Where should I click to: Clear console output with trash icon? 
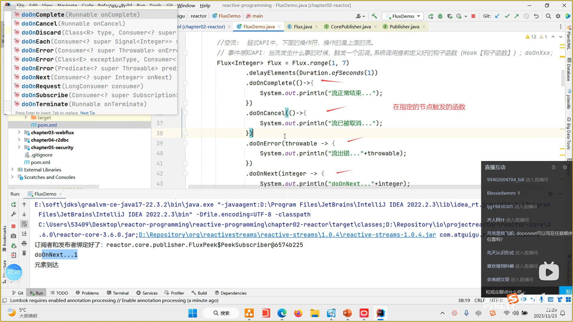(24, 253)
